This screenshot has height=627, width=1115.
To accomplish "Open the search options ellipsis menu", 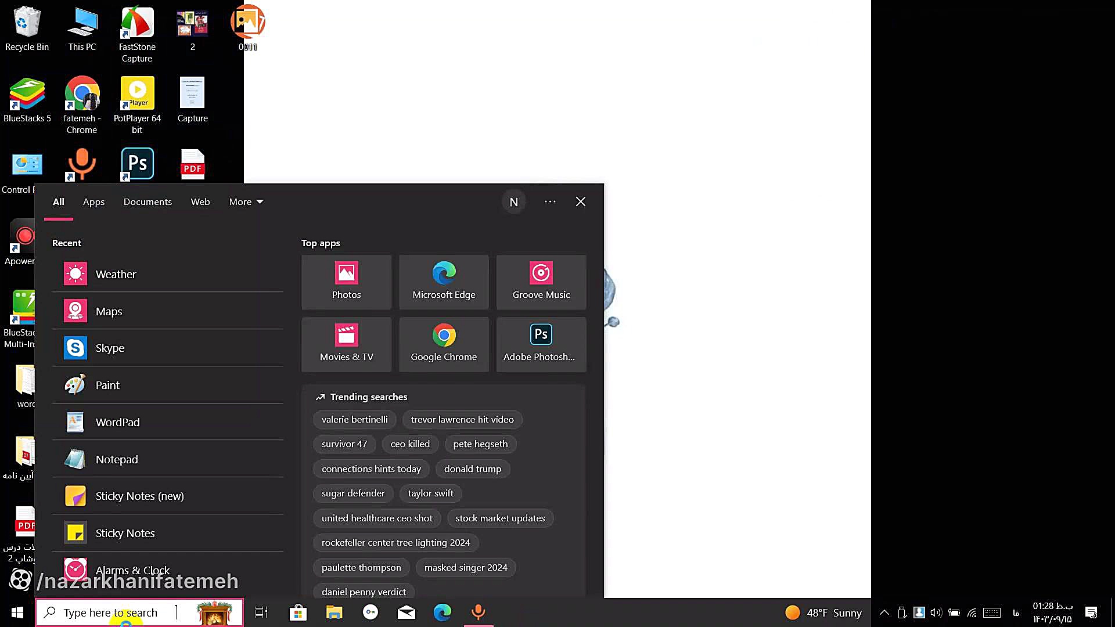I will (x=550, y=201).
